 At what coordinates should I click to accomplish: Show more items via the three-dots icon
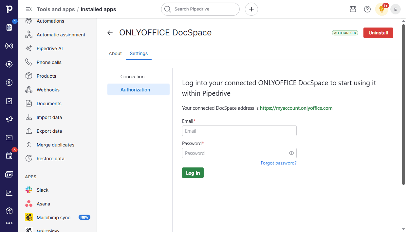9,223
